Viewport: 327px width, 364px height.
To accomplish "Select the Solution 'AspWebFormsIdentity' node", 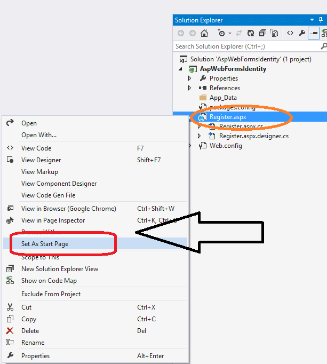I will 251,59.
